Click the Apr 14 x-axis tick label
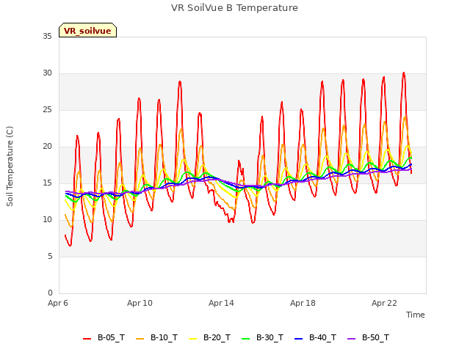This screenshot has height=352, width=470. (221, 303)
